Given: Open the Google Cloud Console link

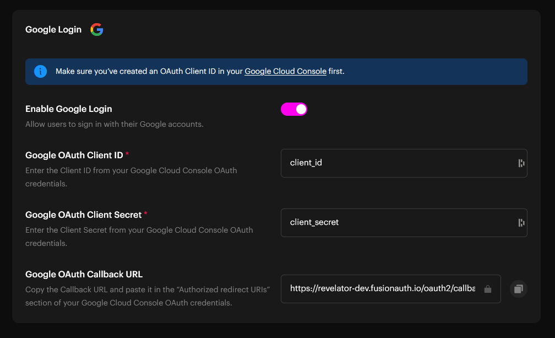Looking at the screenshot, I should coord(285,71).
